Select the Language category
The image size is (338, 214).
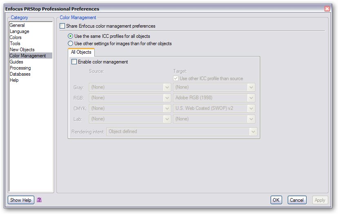tap(31, 31)
